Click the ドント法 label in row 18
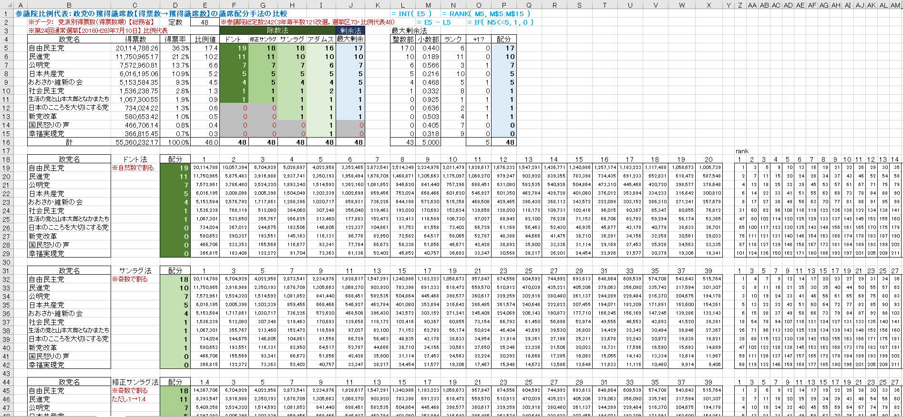Image resolution: width=903 pixels, height=417 pixels. click(135, 159)
